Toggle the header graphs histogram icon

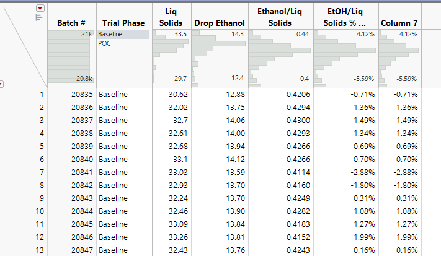point(38,17)
